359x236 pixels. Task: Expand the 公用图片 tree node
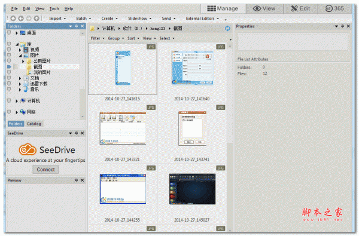[23, 61]
